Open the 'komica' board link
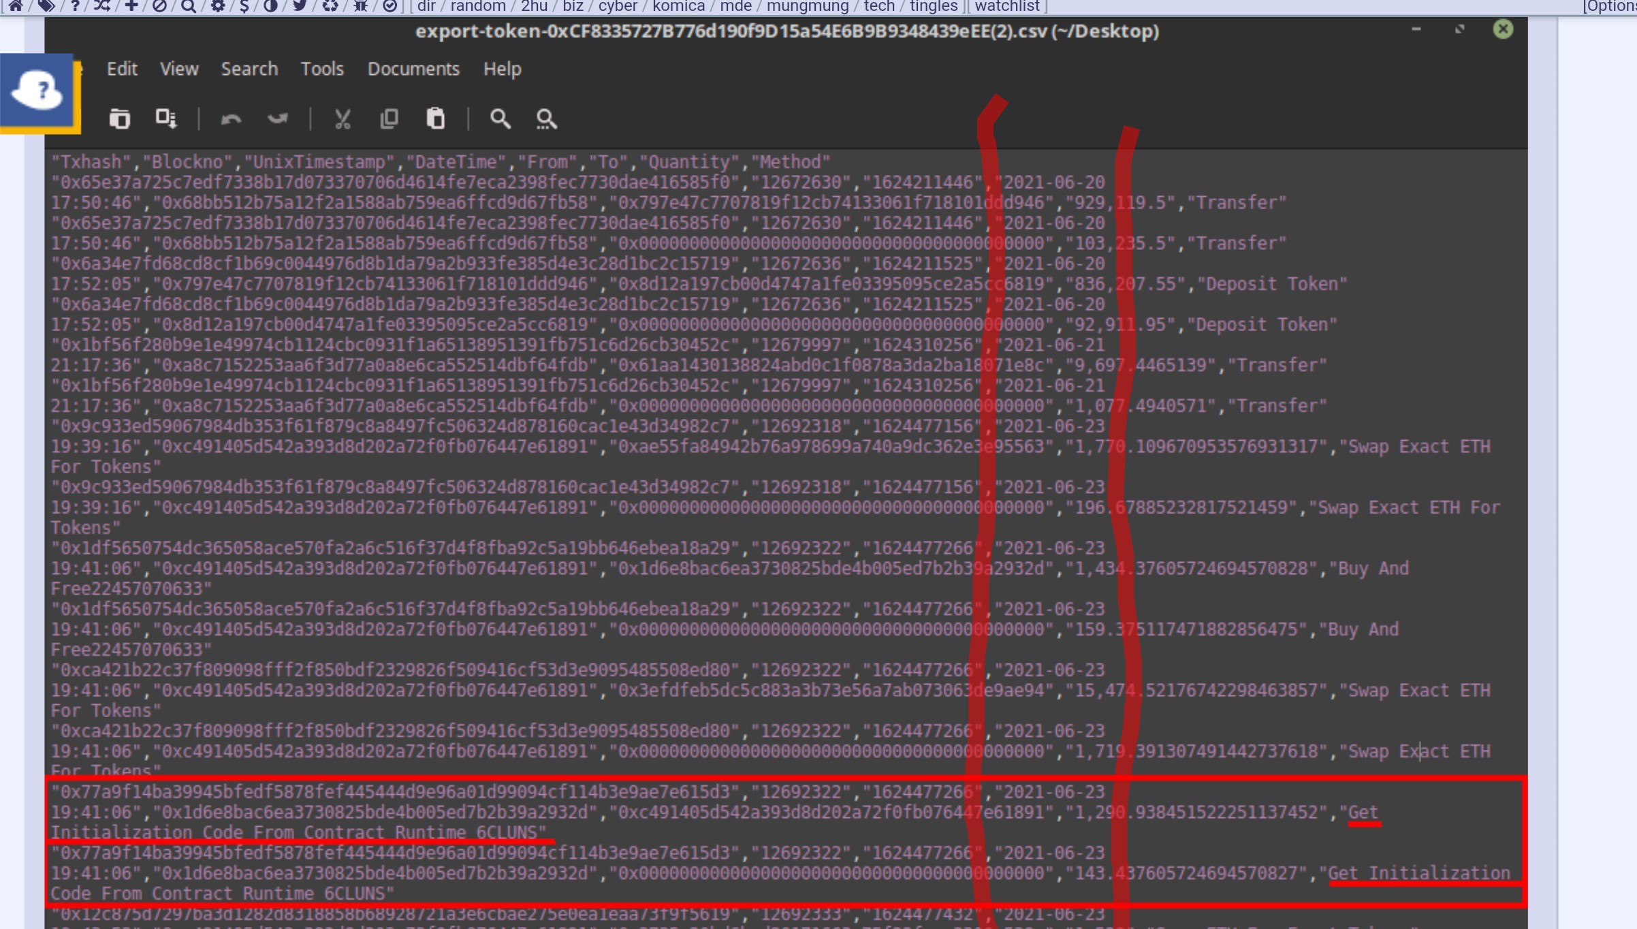 (679, 6)
